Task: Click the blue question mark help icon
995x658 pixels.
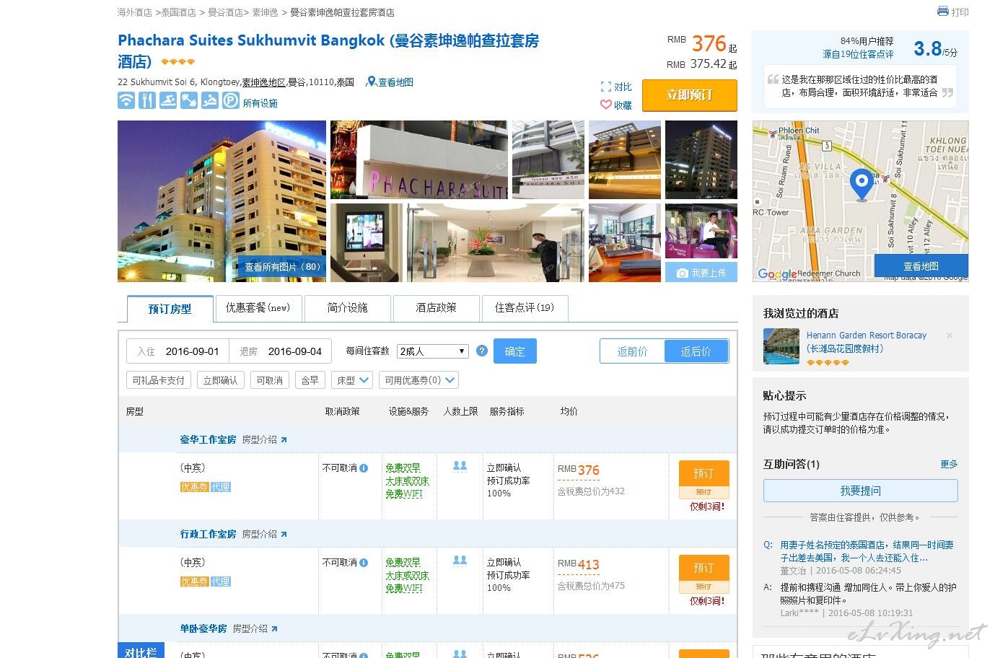Action: 482,351
